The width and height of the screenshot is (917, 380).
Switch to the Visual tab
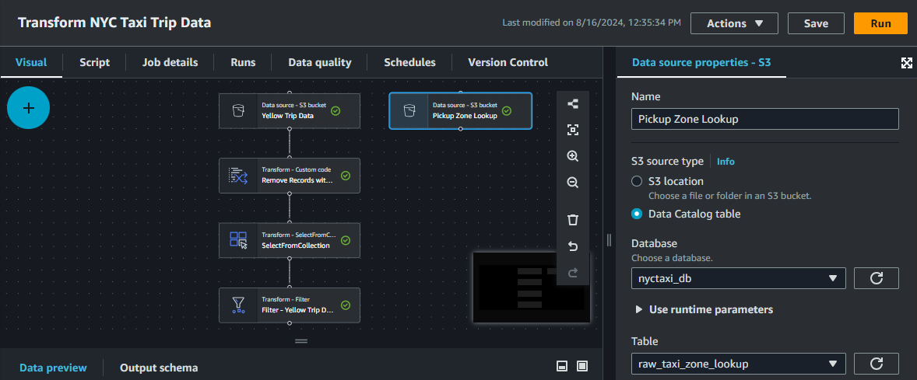[x=31, y=62]
